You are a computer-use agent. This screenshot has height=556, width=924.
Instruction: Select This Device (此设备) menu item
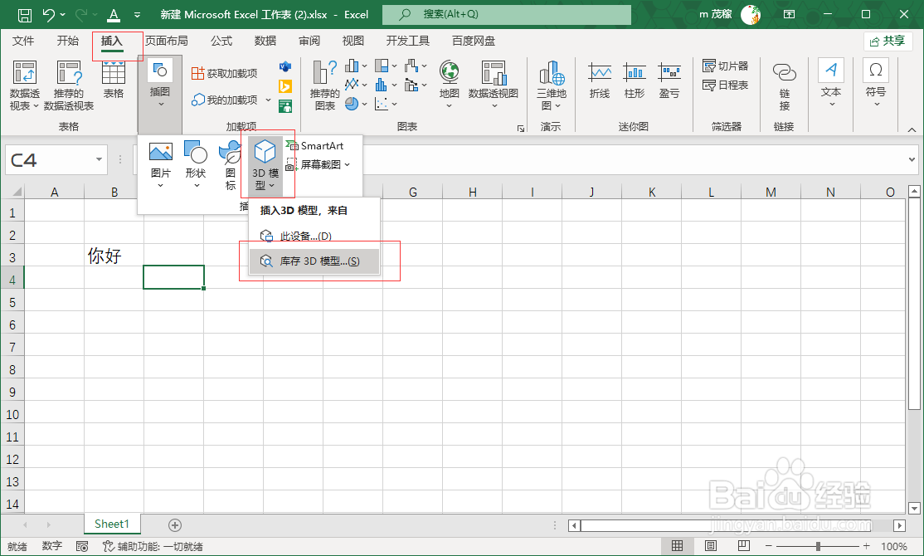pos(314,236)
